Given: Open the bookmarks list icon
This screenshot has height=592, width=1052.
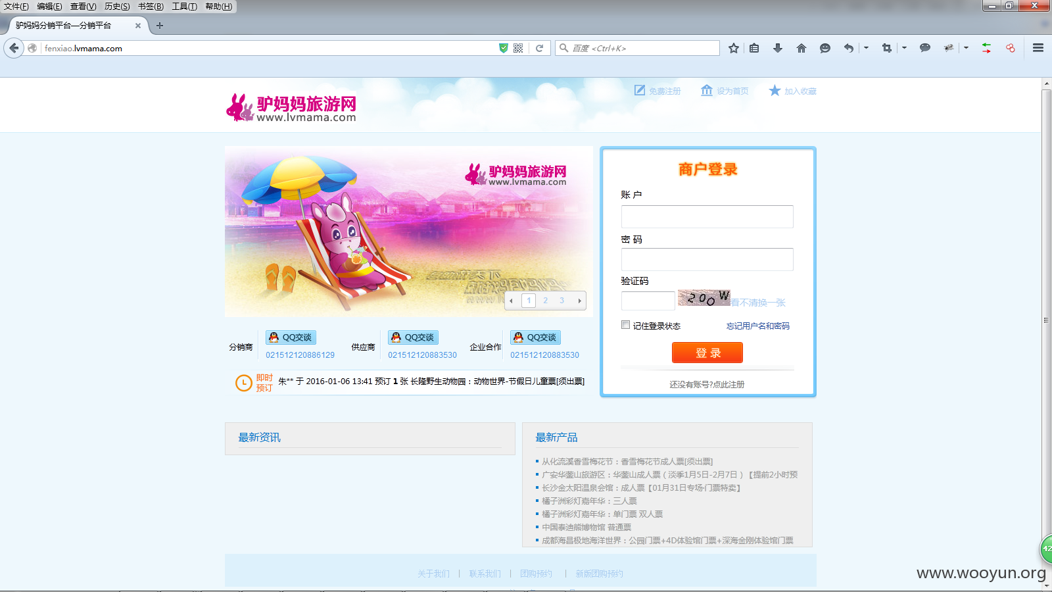Looking at the screenshot, I should tap(754, 48).
